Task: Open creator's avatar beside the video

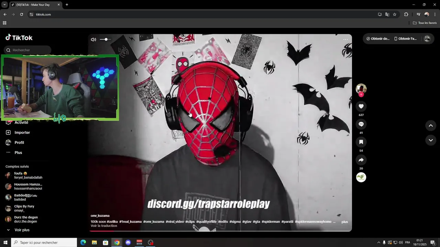Action: pos(361,89)
